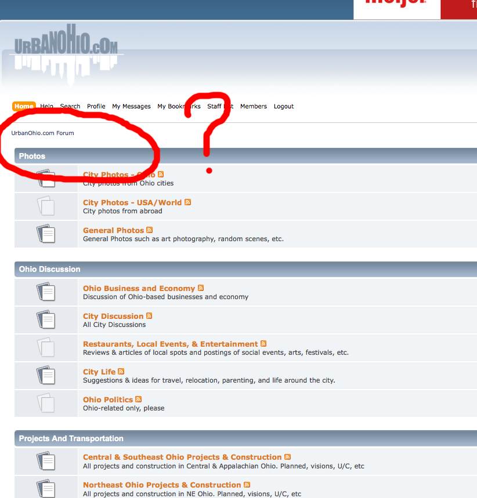This screenshot has width=477, height=498.
Task: Open Central & Southeast Ohio Projects & Construction
Action: (x=182, y=457)
